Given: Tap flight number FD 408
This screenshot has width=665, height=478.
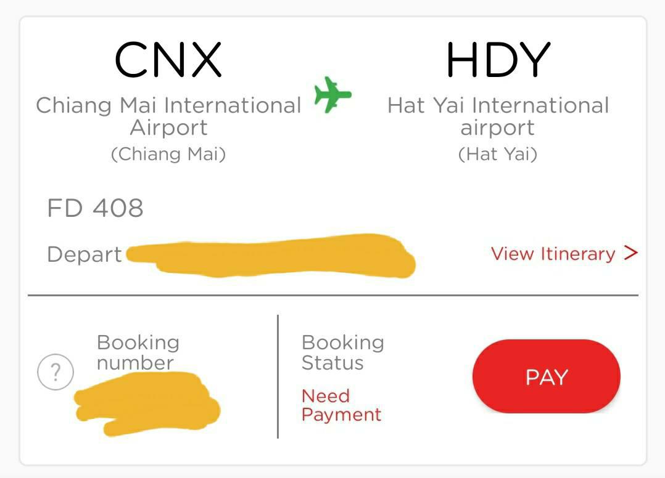Looking at the screenshot, I should point(96,208).
